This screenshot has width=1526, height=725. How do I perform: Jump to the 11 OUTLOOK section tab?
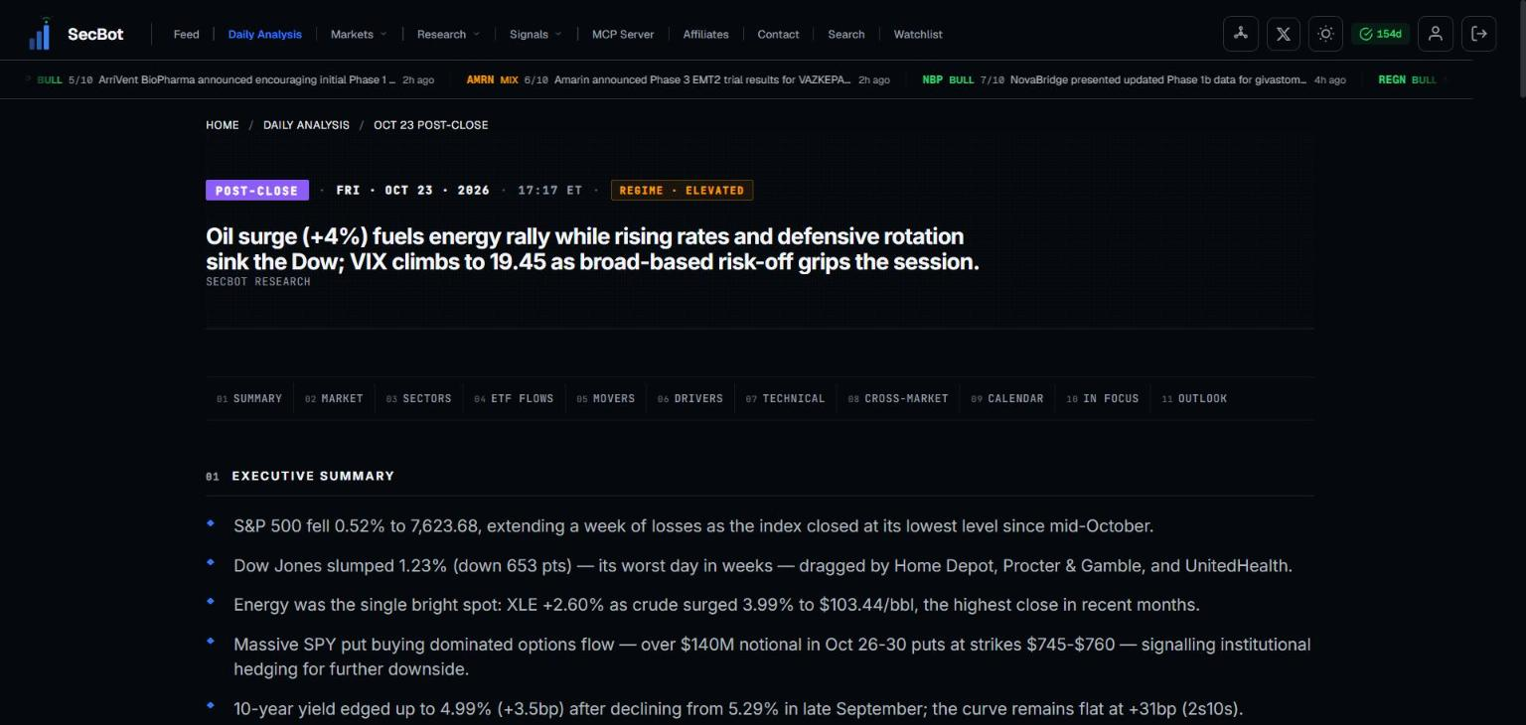[x=1194, y=398]
